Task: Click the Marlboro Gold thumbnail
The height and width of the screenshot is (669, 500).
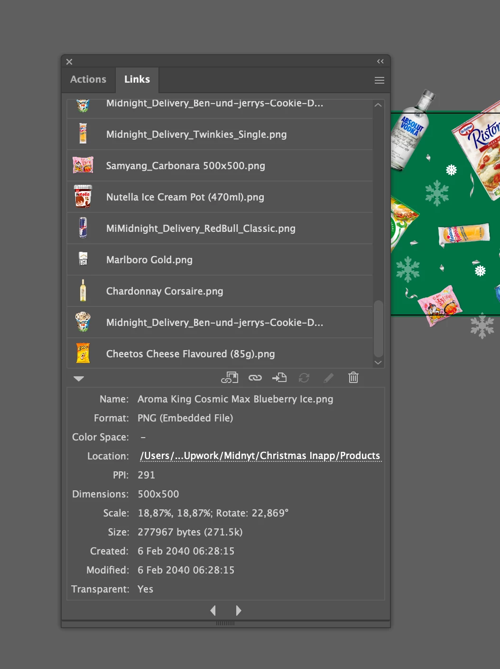Action: coord(83,259)
